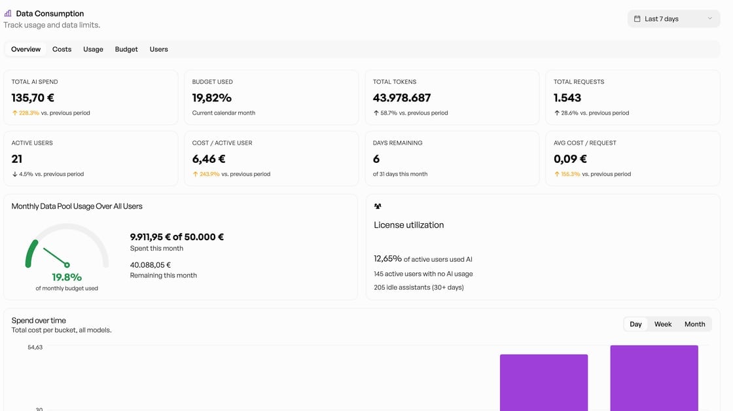733x411 pixels.
Task: Click the Data Consumption bar chart icon
Action: (8, 14)
